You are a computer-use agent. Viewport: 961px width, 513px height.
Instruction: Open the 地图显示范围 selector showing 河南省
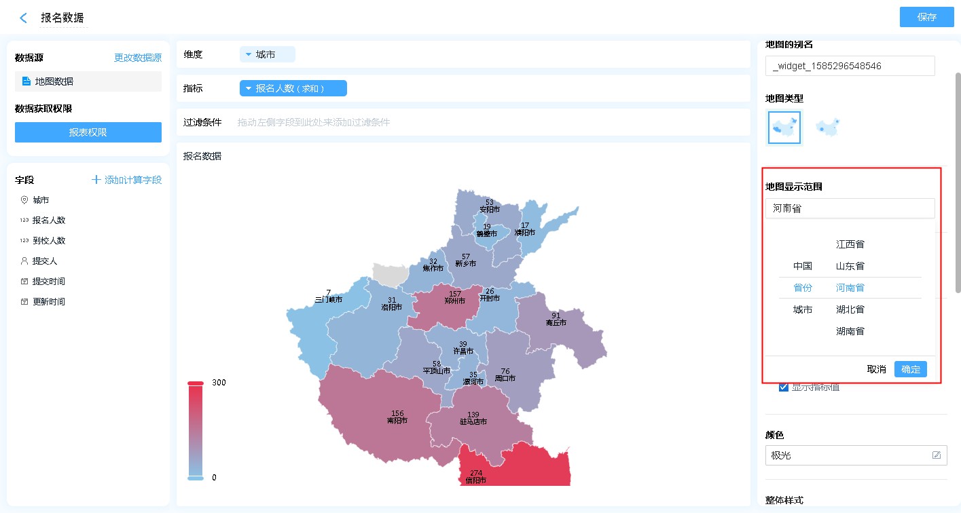pos(850,208)
